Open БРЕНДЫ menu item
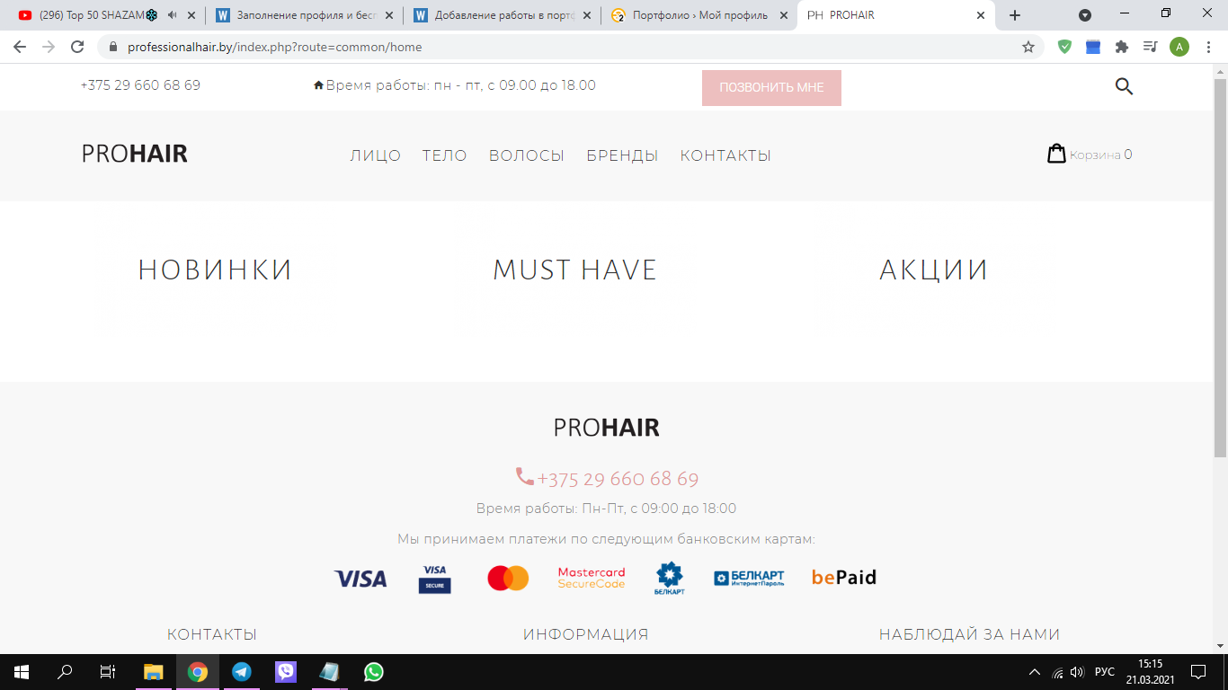This screenshot has height=690, width=1228. [622, 155]
